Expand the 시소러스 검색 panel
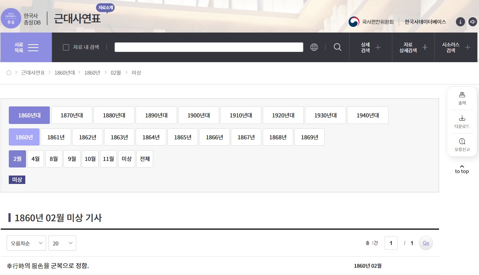The width and height of the screenshot is (479, 275). click(456, 47)
